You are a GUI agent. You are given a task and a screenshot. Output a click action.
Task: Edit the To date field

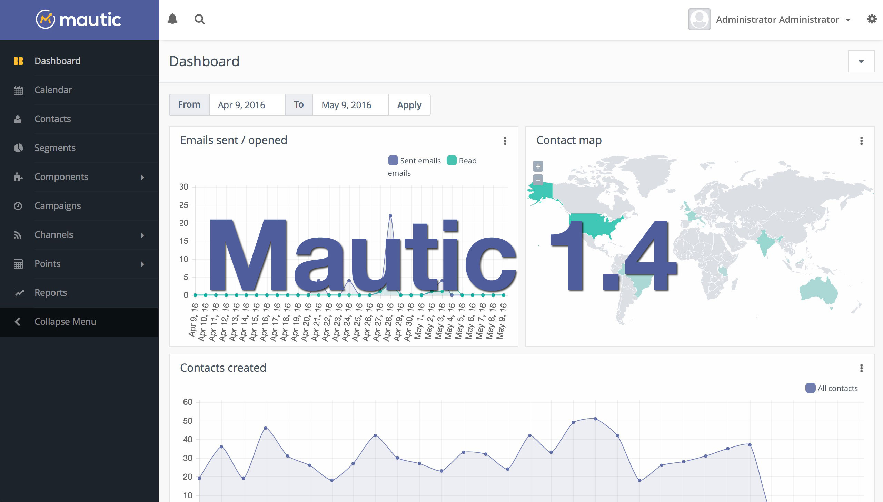coord(350,105)
